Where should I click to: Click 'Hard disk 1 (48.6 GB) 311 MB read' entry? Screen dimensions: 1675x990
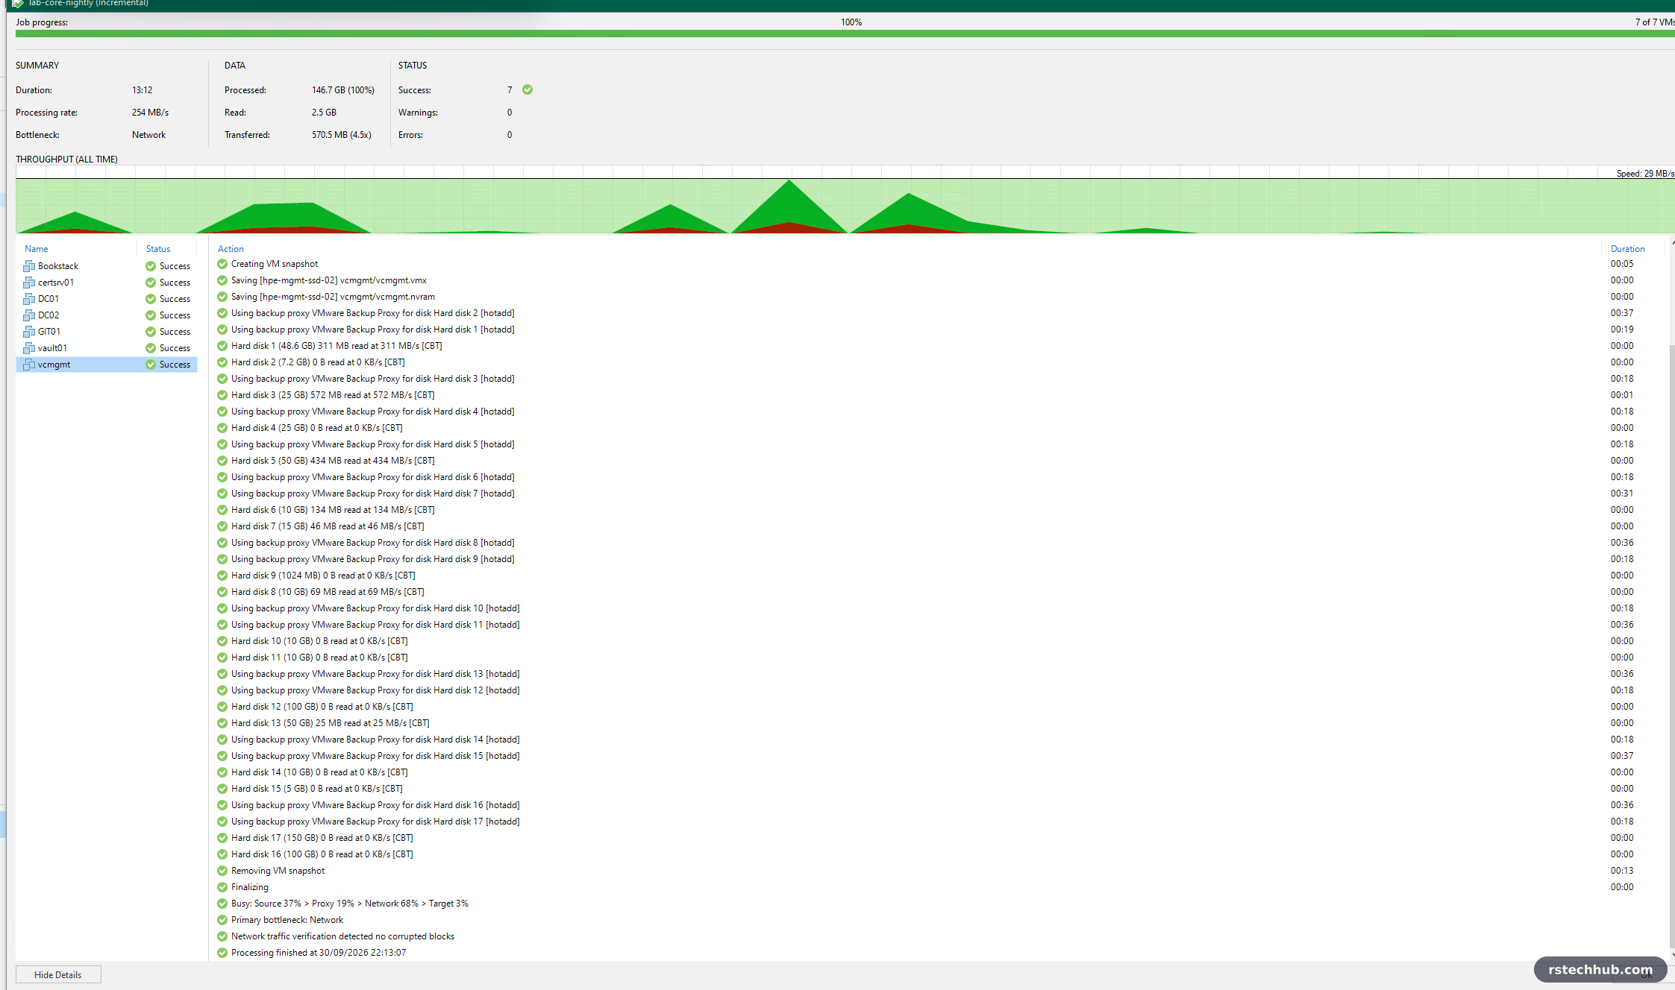coord(336,346)
